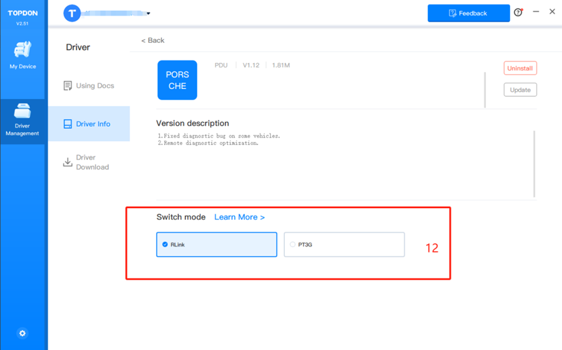Open the help question mark icon
Viewport: 562px width, 350px height.
[x=518, y=12]
